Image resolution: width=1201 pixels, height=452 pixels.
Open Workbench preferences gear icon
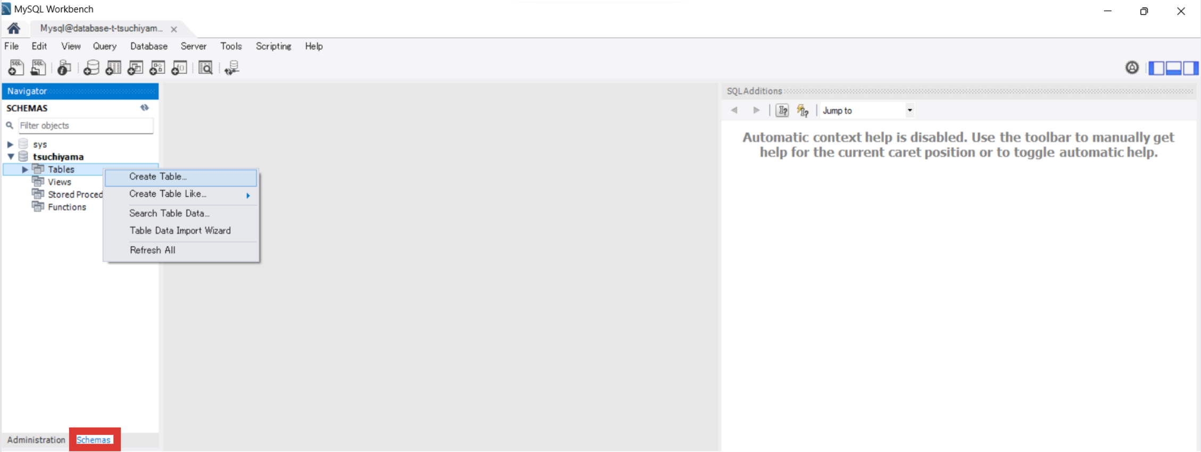coord(1132,68)
